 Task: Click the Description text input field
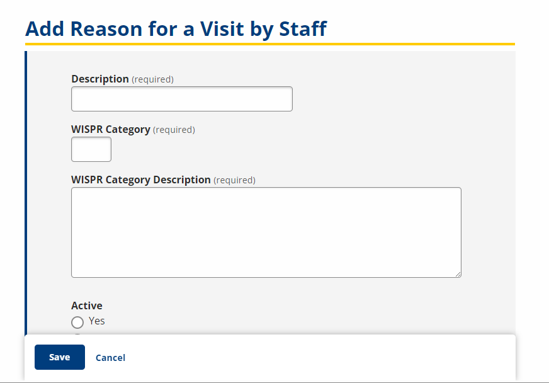tap(181, 99)
